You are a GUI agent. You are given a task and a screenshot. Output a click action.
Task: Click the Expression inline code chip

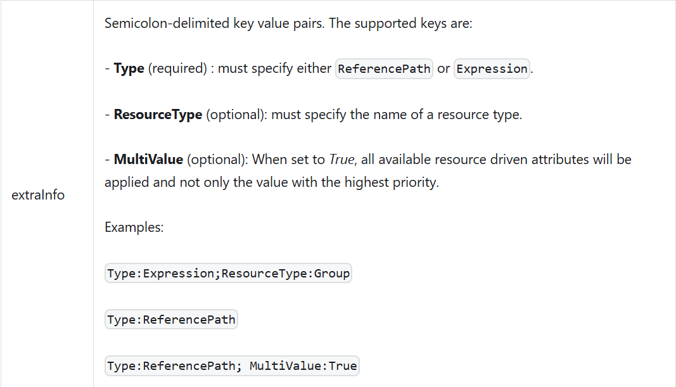492,68
